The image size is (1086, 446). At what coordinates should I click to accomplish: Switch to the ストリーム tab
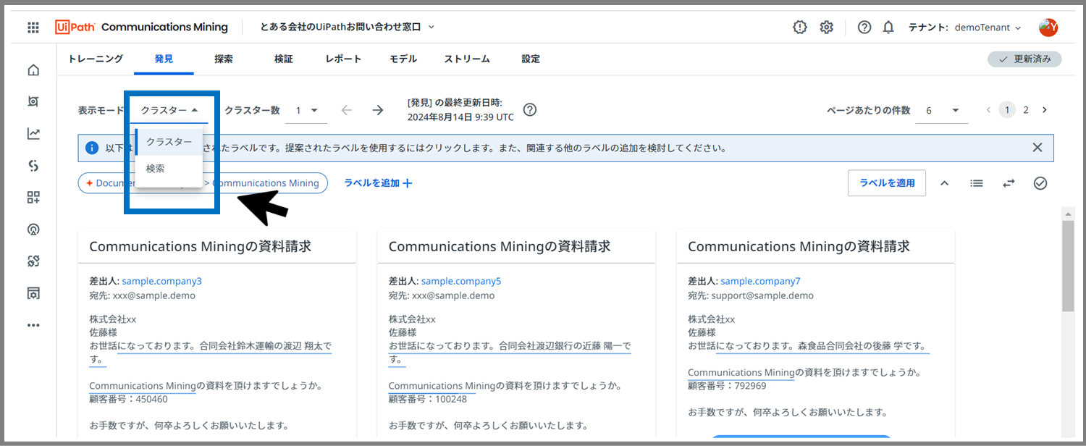(467, 59)
